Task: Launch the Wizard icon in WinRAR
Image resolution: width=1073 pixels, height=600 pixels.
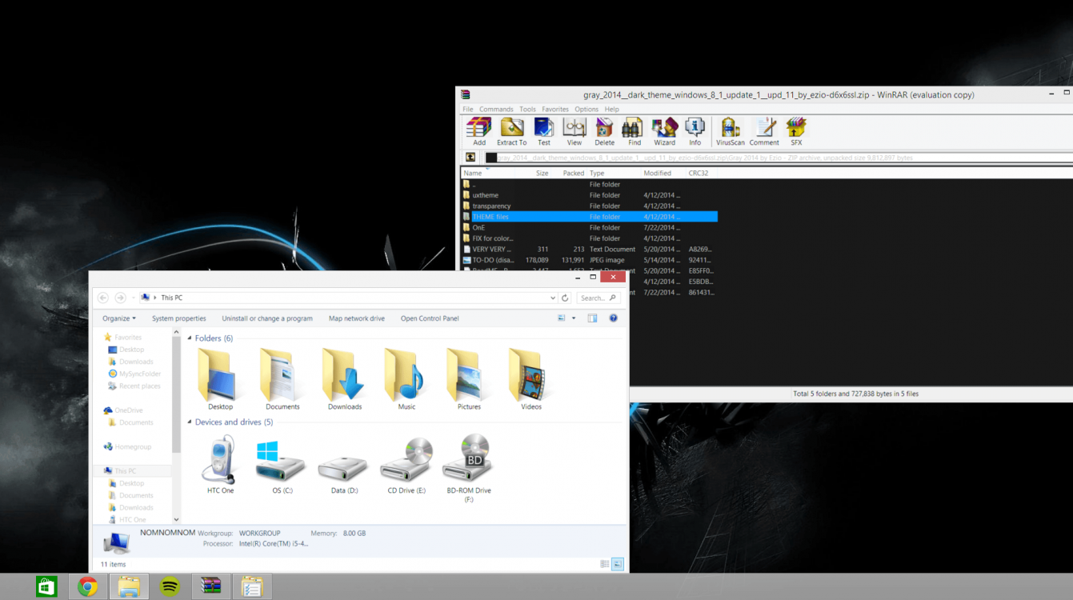Action: (x=664, y=131)
